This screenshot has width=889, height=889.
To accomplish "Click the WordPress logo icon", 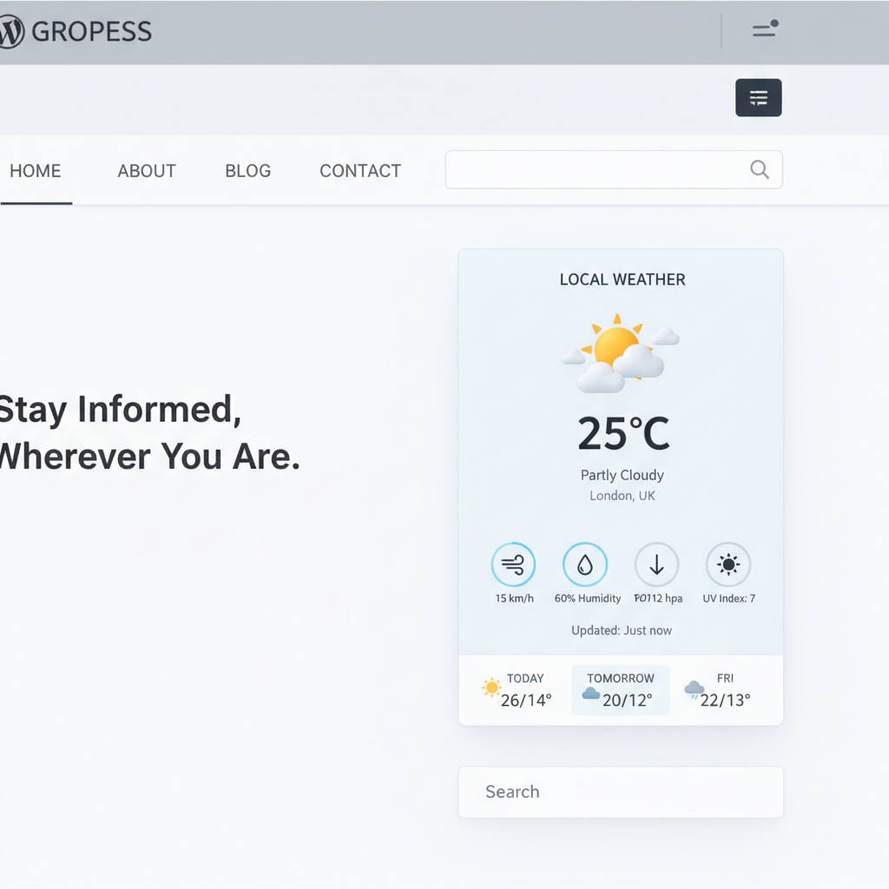I will click(x=9, y=31).
